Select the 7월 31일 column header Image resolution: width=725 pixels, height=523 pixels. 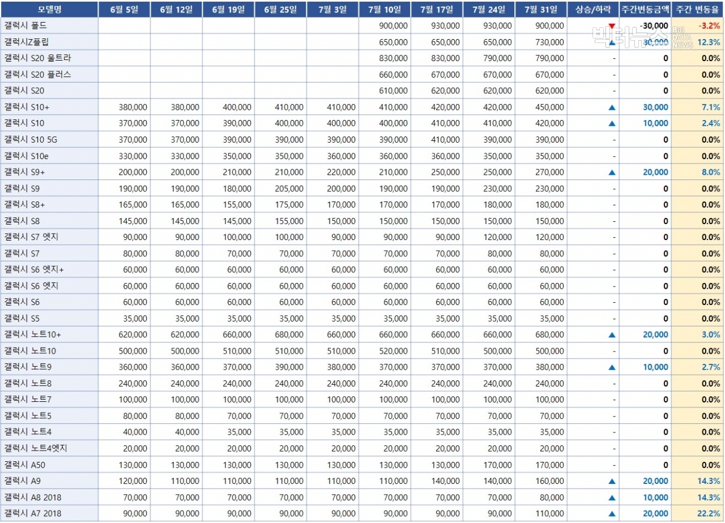[x=541, y=9]
